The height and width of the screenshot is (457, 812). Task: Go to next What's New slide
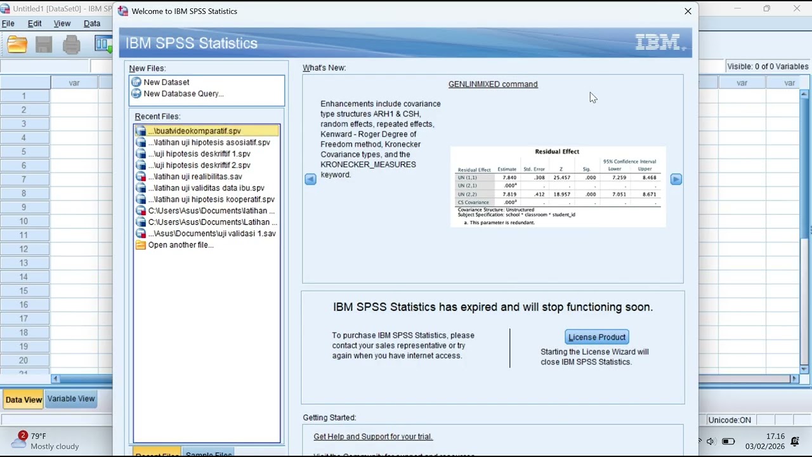pyautogui.click(x=676, y=180)
